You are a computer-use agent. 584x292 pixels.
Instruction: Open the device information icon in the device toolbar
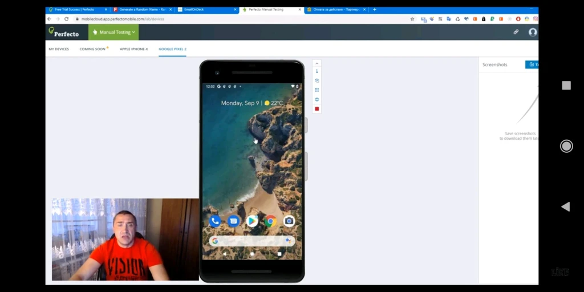317,71
